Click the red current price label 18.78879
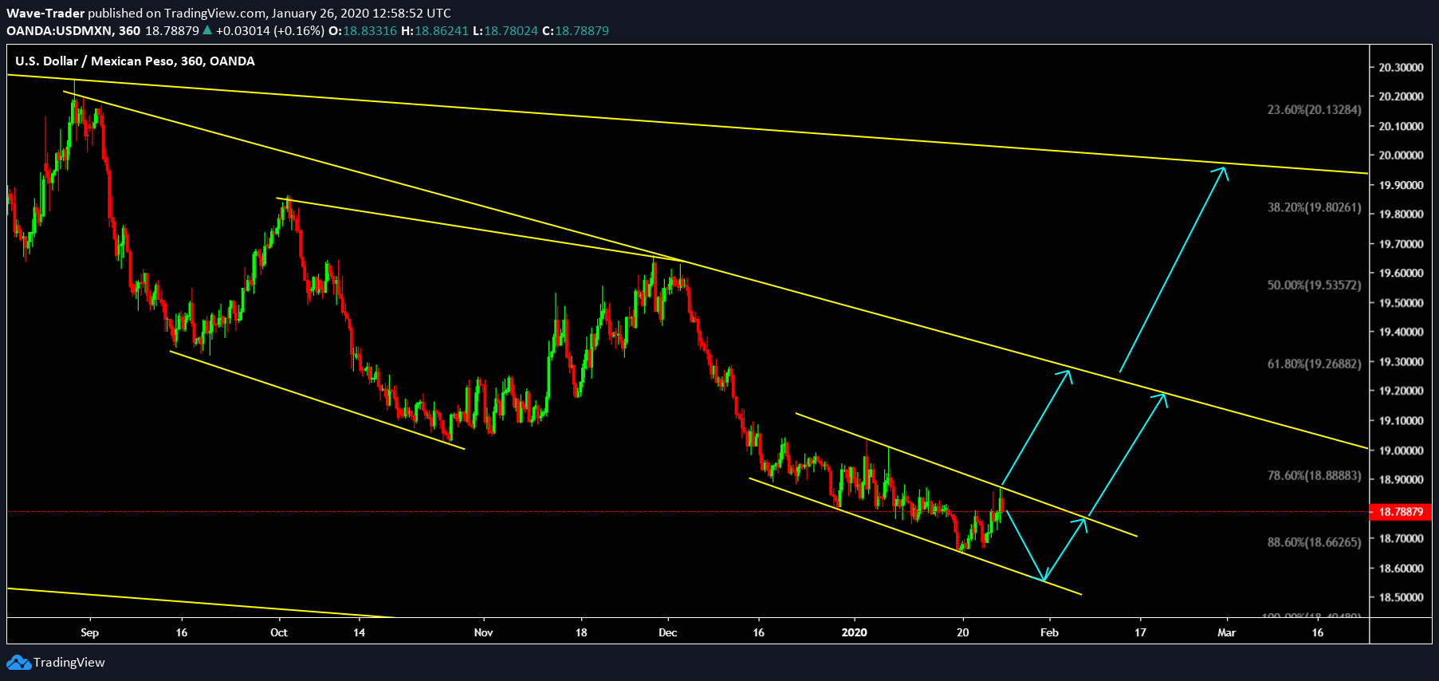 pyautogui.click(x=1401, y=512)
